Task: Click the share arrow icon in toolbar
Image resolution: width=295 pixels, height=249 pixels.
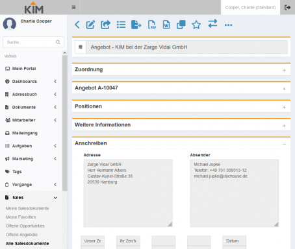Action: point(106,25)
